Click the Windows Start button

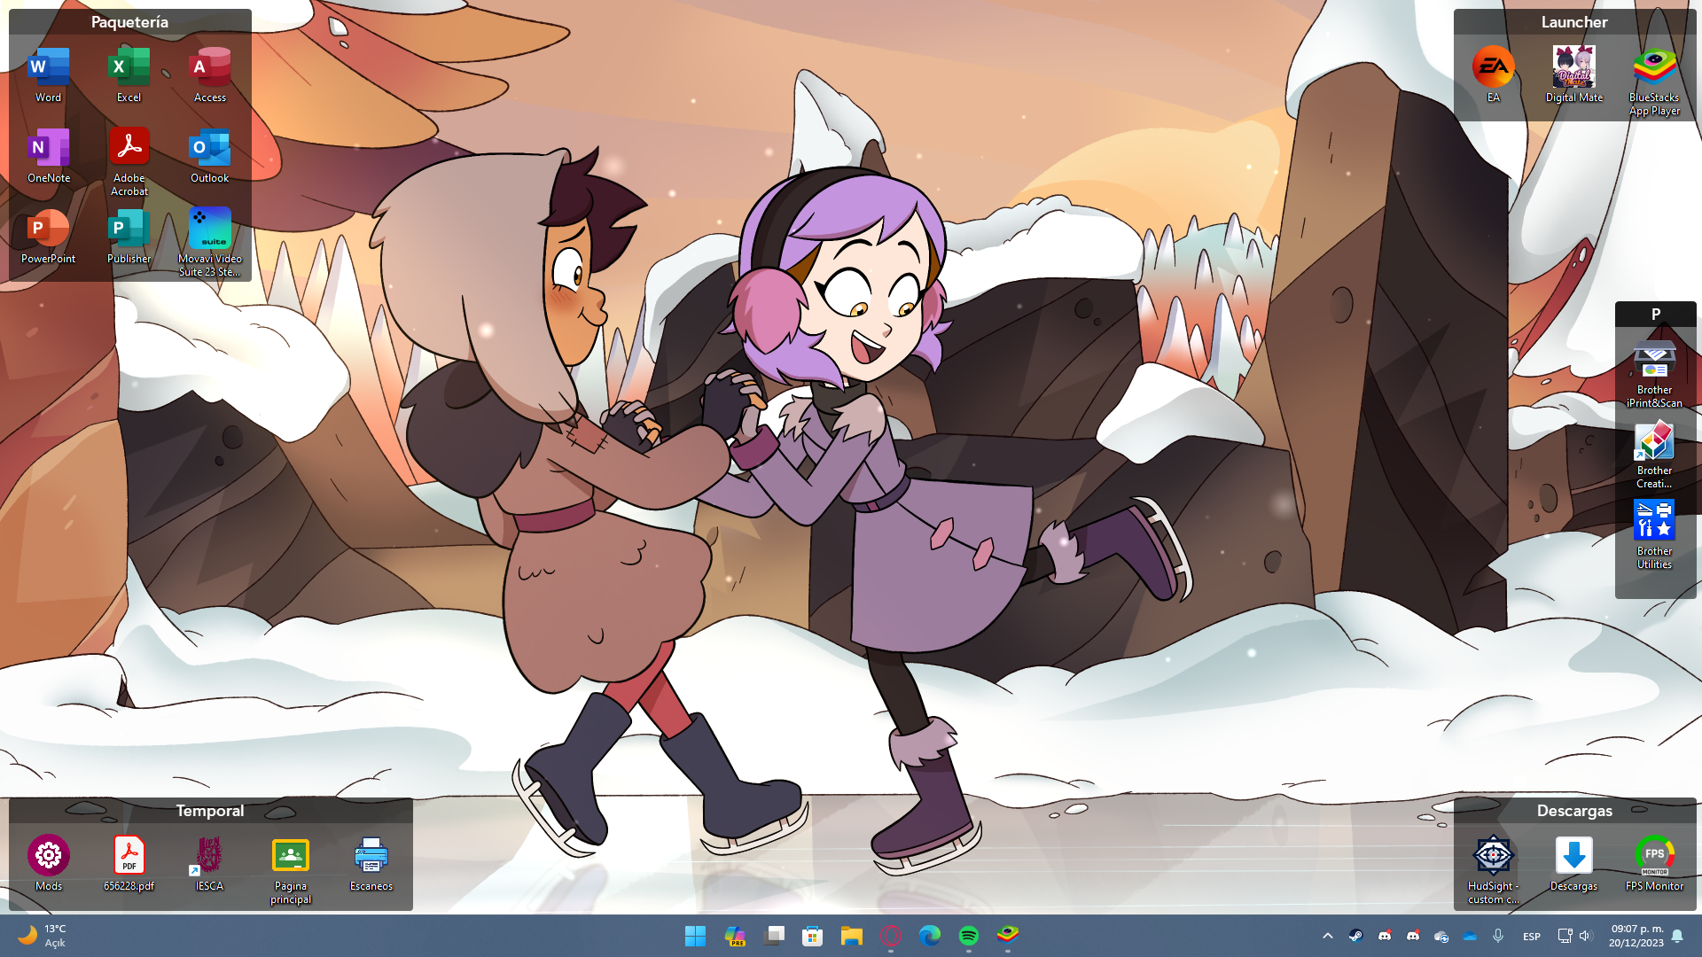[x=696, y=936]
